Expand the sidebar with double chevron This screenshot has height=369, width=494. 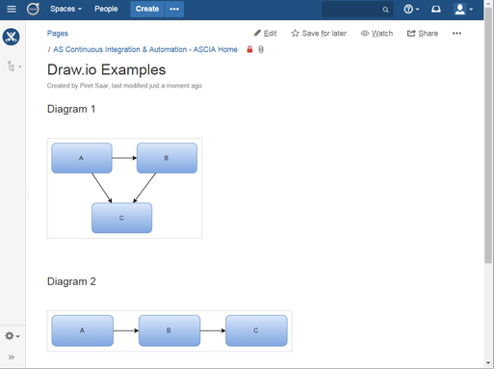click(12, 357)
